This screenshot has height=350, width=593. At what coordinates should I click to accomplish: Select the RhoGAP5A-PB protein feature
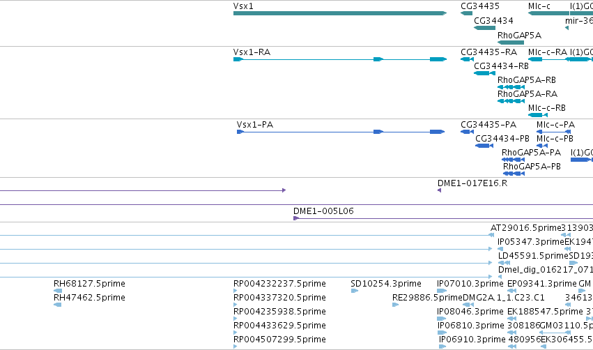514,174
